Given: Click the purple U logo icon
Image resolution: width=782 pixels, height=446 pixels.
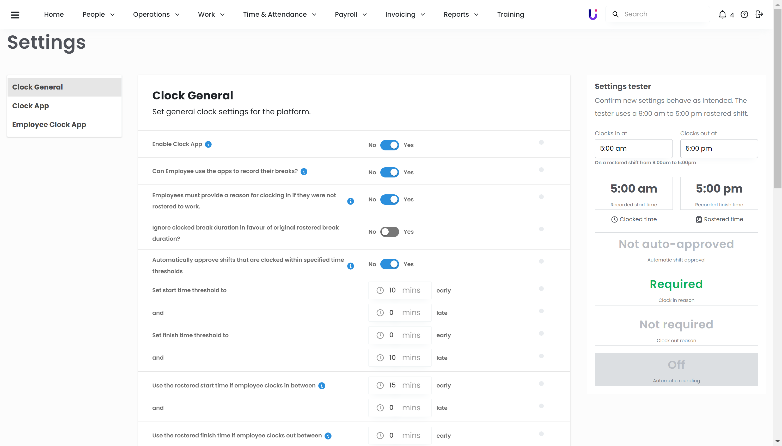Looking at the screenshot, I should pyautogui.click(x=592, y=14).
